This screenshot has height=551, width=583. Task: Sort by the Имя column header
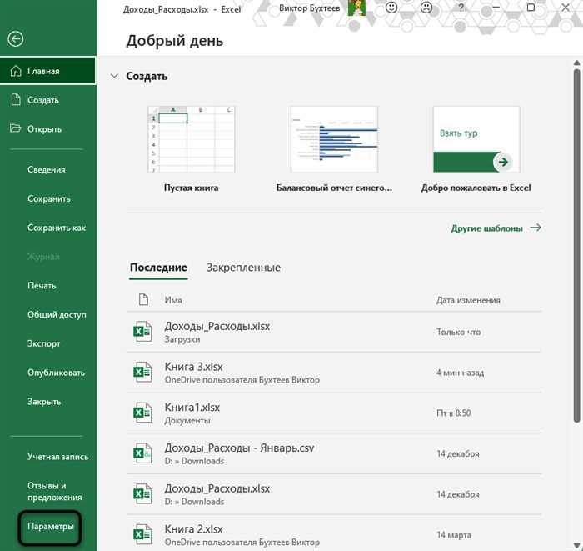coord(173,300)
